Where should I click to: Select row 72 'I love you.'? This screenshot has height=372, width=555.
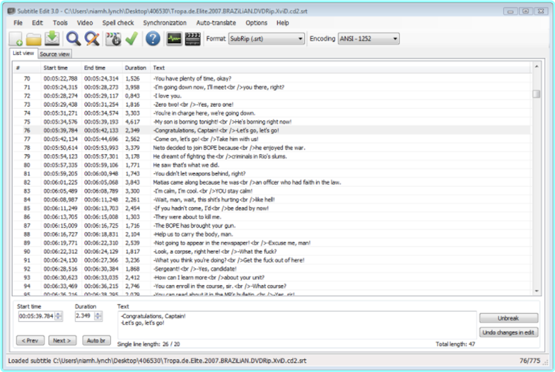[272, 96]
